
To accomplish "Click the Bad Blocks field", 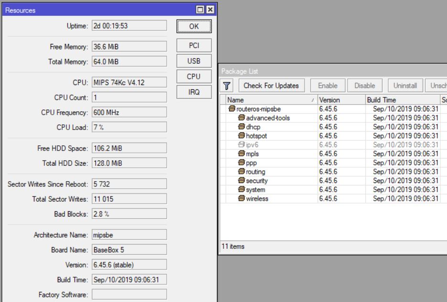I will pyautogui.click(x=129, y=214).
